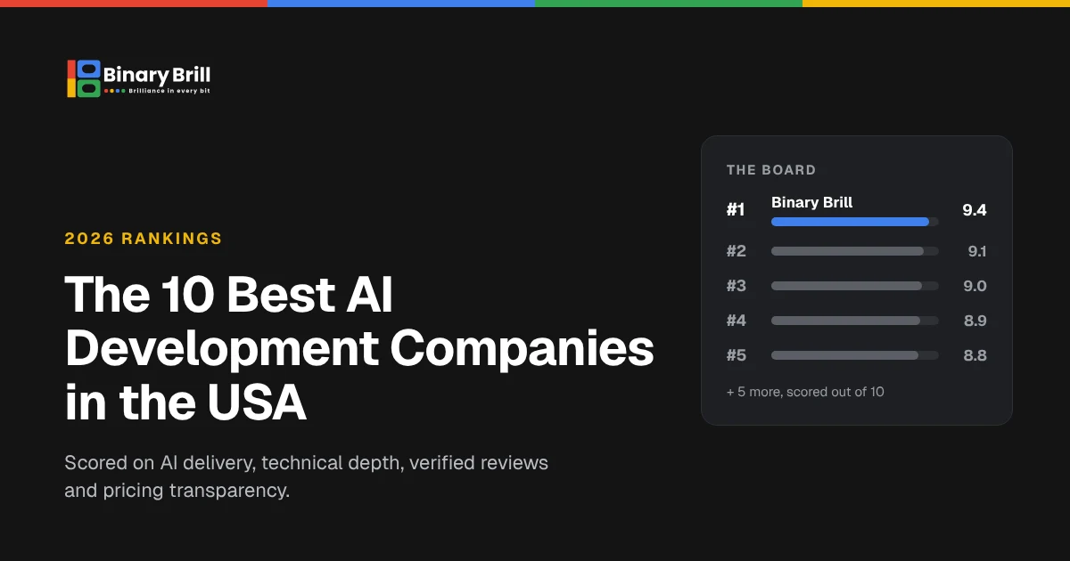Image resolution: width=1070 pixels, height=561 pixels.
Task: Click the score bar for rank #3
Action: [x=854, y=286]
